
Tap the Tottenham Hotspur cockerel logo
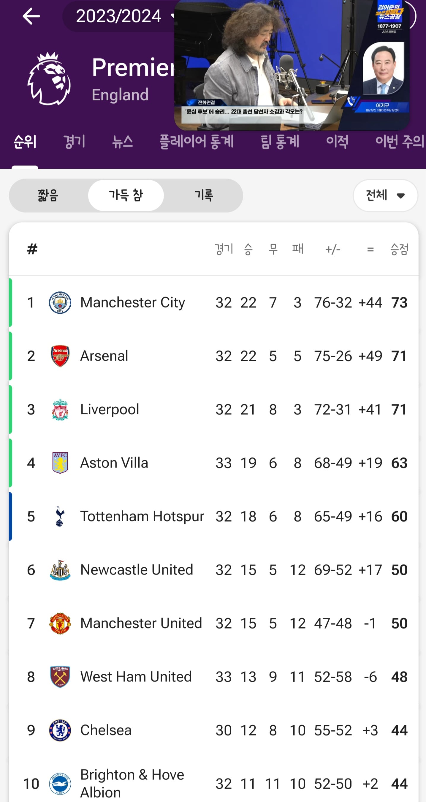click(60, 517)
